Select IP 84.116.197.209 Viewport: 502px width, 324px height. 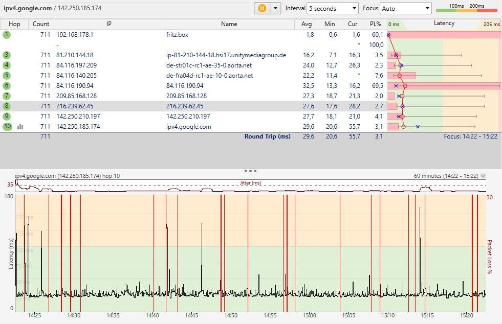[x=77, y=65]
